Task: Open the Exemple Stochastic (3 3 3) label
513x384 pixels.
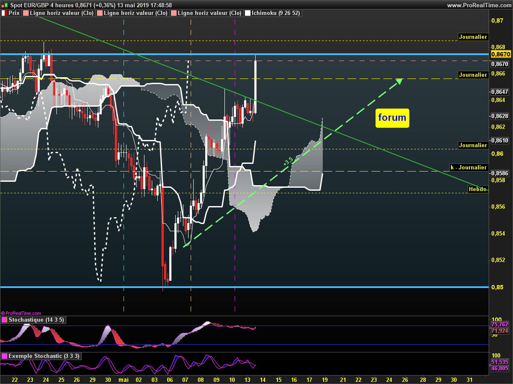Action: click(41, 356)
